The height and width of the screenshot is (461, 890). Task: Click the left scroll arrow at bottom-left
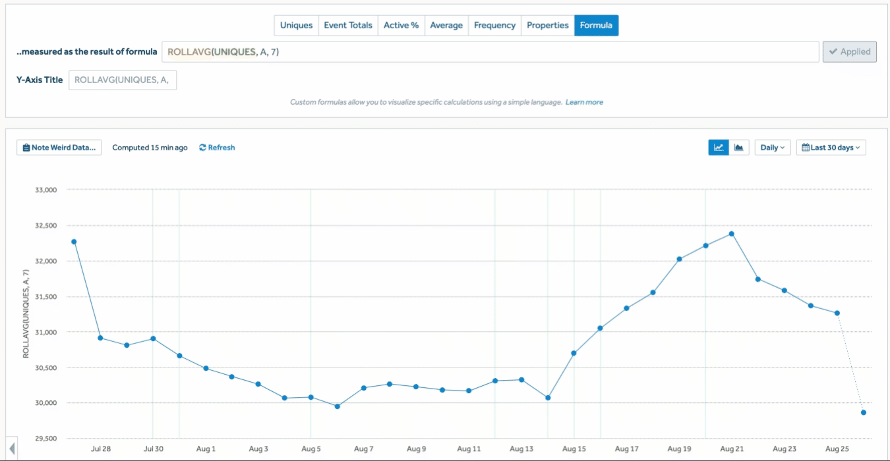11,450
